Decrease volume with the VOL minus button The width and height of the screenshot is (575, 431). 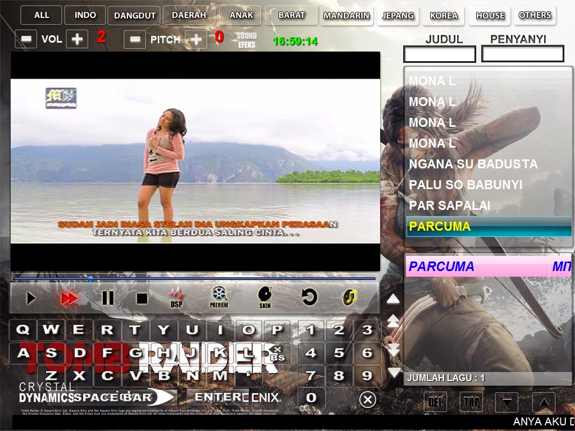26,39
